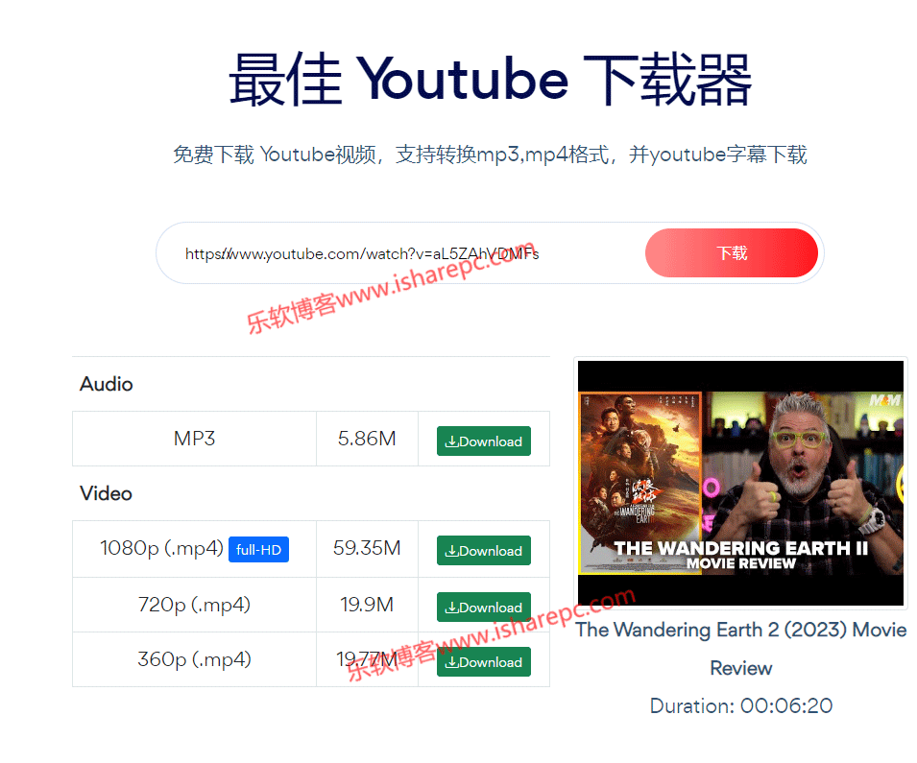The height and width of the screenshot is (763, 917).
Task: Select the 59.35M file size
Action: click(367, 548)
